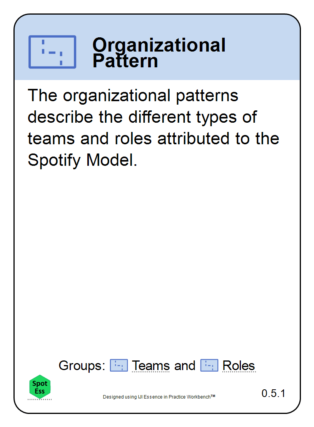314x427 pixels.
Task: Click 'The organizational patterns' opening line
Action: point(133,96)
